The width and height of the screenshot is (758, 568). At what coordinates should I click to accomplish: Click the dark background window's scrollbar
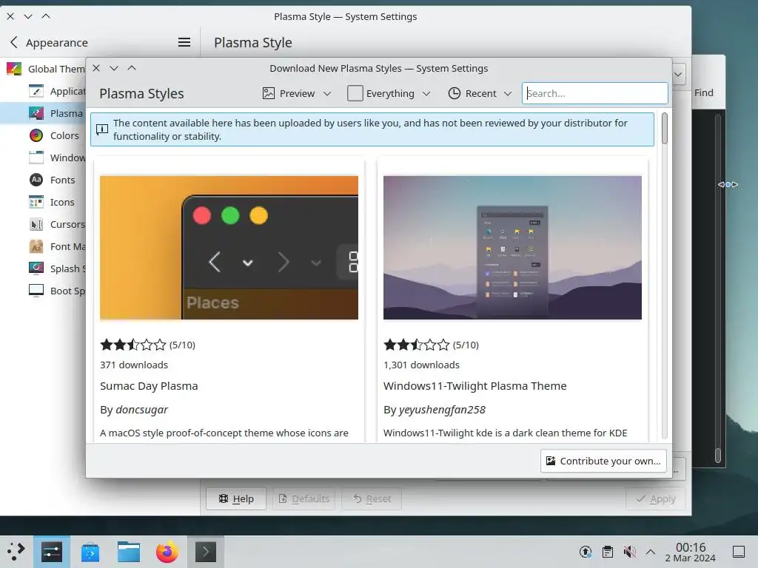tap(718, 288)
